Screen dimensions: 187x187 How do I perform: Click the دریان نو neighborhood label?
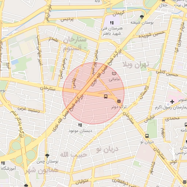point(107,149)
